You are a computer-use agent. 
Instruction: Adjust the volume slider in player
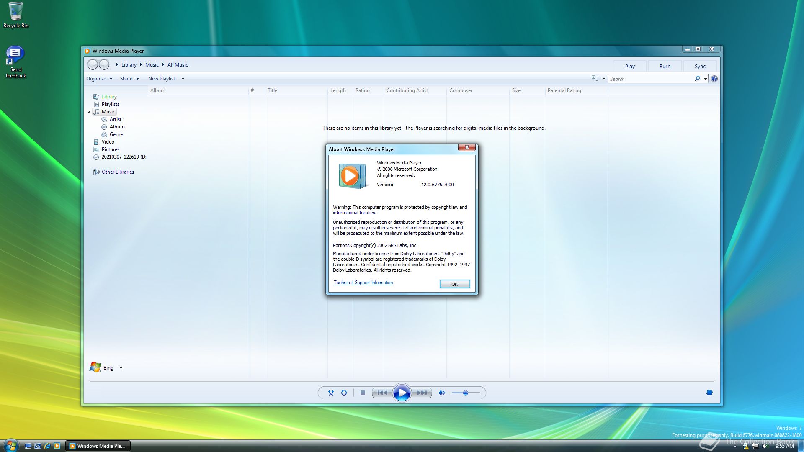(466, 393)
